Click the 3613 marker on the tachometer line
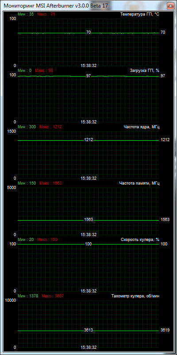The image size is (177, 355). pyautogui.click(x=88, y=330)
